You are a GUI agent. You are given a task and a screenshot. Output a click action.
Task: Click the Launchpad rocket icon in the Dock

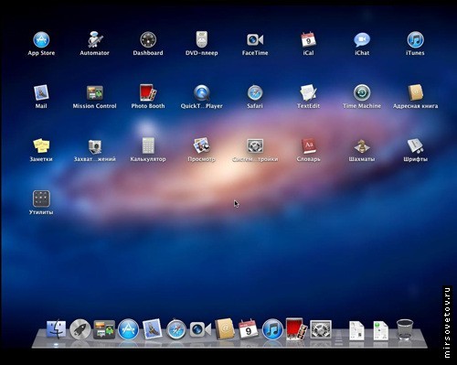pyautogui.click(x=80, y=329)
